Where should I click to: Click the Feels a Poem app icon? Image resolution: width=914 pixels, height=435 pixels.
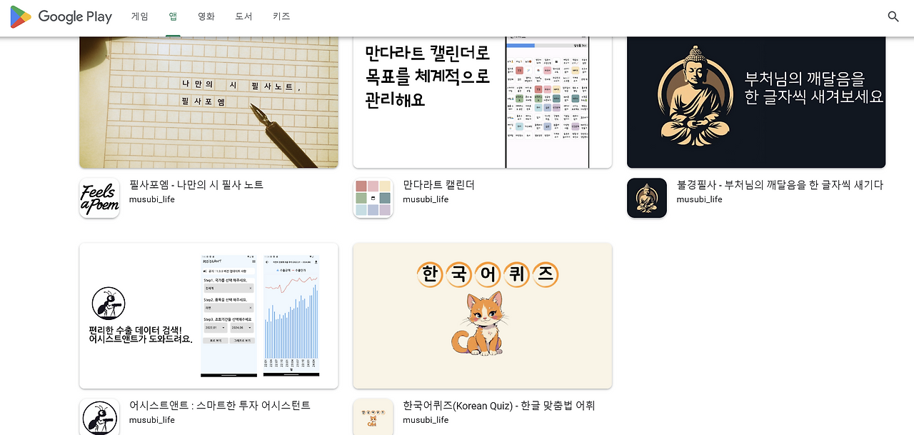click(99, 198)
